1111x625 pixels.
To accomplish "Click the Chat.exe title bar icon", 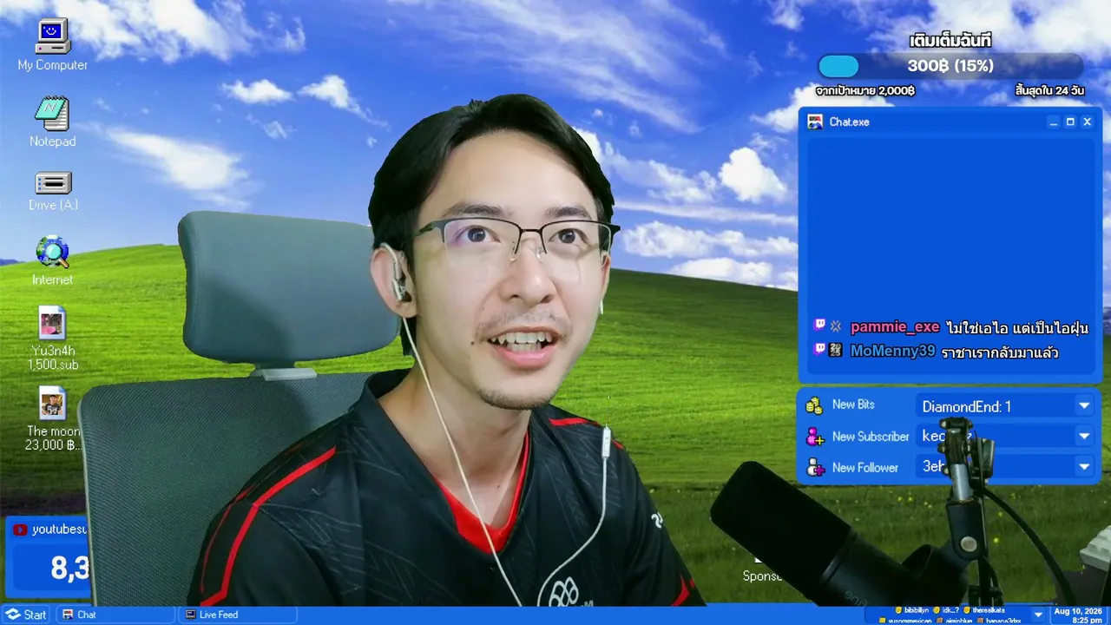I will pyautogui.click(x=815, y=122).
